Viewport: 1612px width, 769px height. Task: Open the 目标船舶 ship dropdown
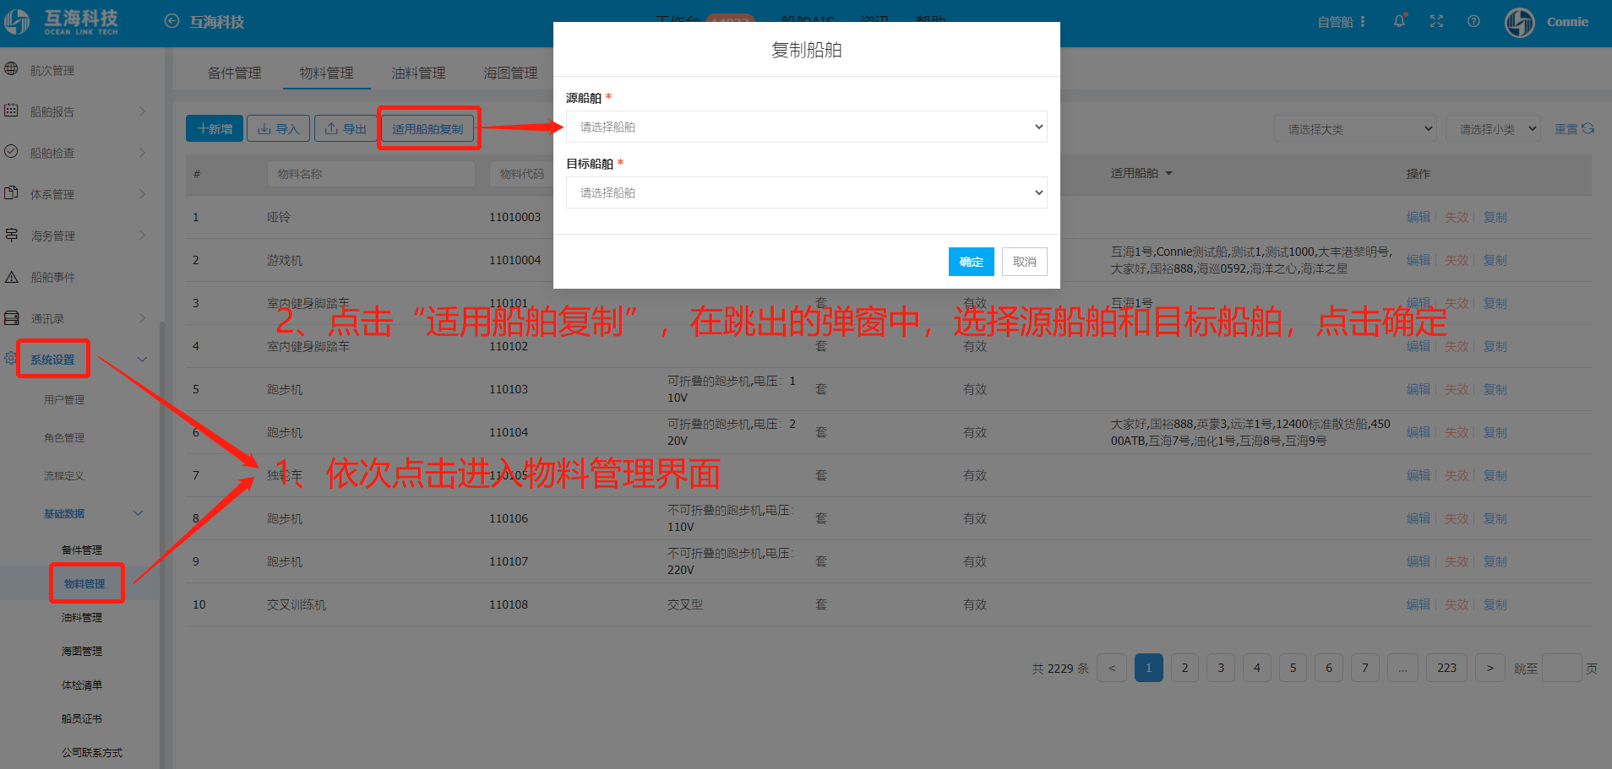(x=806, y=192)
